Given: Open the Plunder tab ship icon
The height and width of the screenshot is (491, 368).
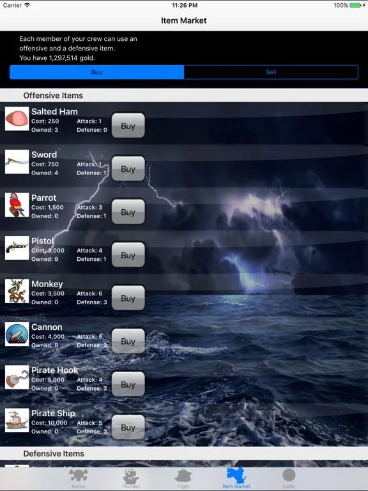Looking at the screenshot, I should click(131, 476).
